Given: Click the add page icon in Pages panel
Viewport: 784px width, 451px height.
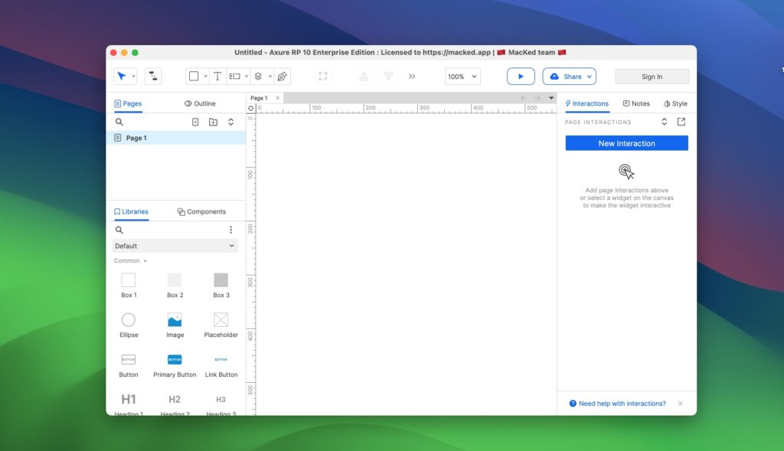Looking at the screenshot, I should (x=195, y=122).
